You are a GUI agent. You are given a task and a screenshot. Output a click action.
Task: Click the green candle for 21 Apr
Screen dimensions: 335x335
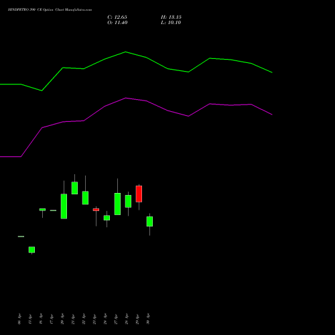[74, 188]
